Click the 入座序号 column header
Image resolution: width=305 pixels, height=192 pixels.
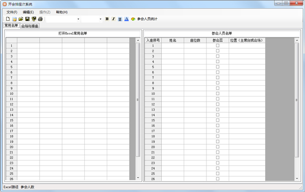pos(153,41)
